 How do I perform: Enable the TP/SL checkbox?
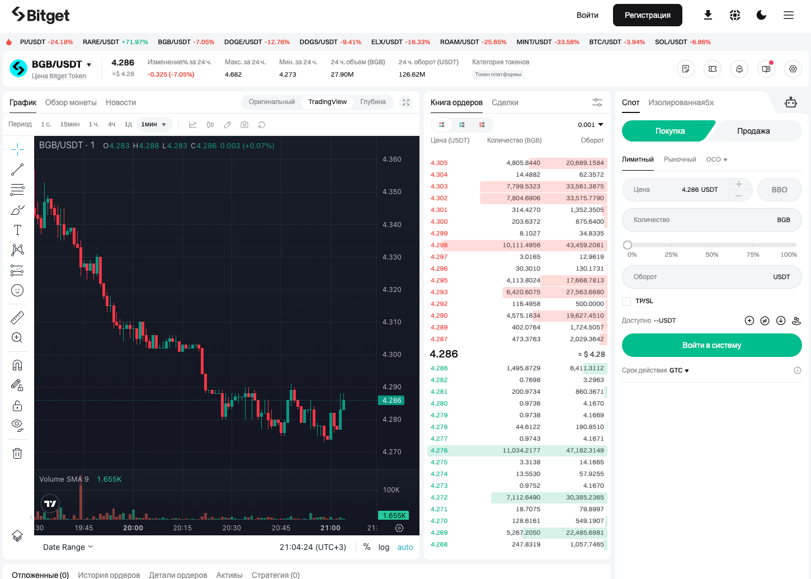click(x=626, y=301)
